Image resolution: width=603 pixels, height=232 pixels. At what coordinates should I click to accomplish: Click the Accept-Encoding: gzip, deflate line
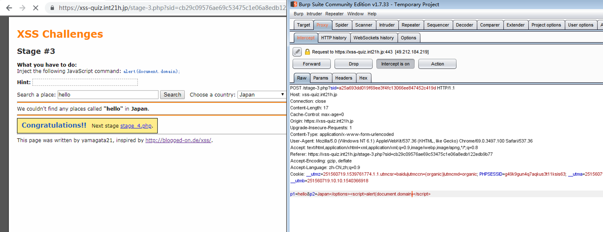(321, 161)
